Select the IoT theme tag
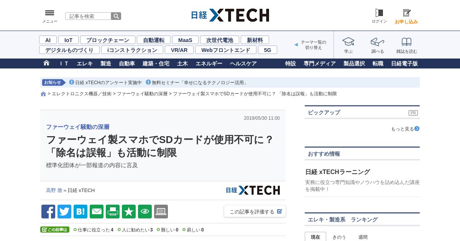Image resolution: width=460 pixels, height=241 pixels. click(68, 40)
